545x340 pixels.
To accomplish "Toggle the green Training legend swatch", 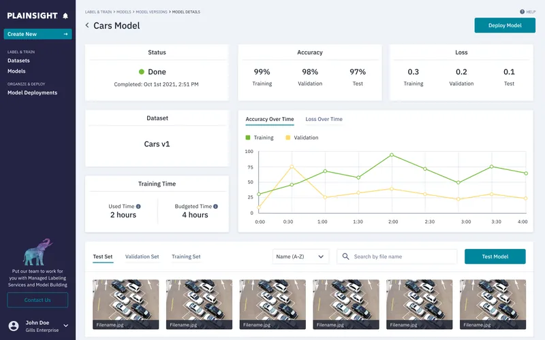I will coord(248,137).
